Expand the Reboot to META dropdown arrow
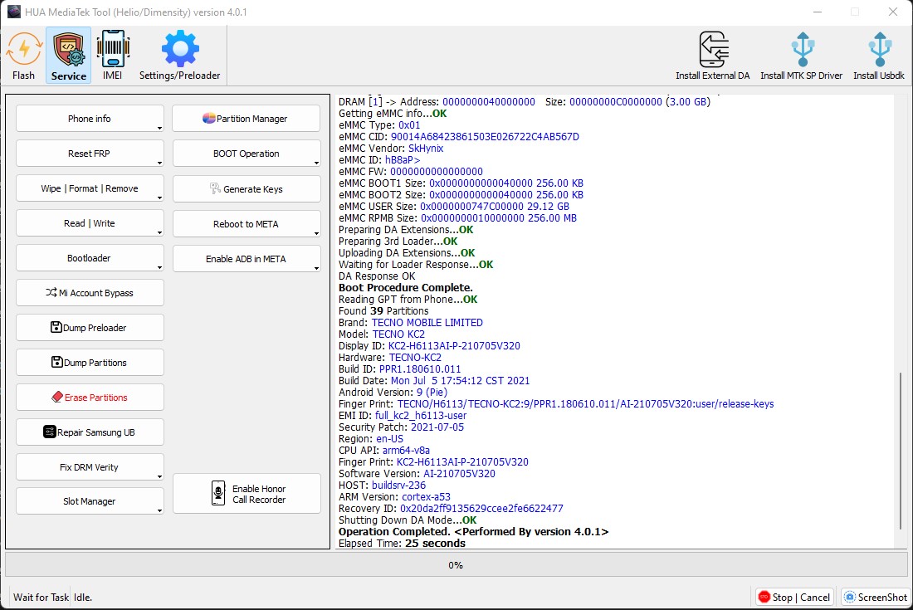The height and width of the screenshot is (610, 913). 316,233
